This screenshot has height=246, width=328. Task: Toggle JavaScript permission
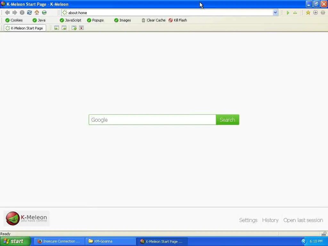pos(70,20)
